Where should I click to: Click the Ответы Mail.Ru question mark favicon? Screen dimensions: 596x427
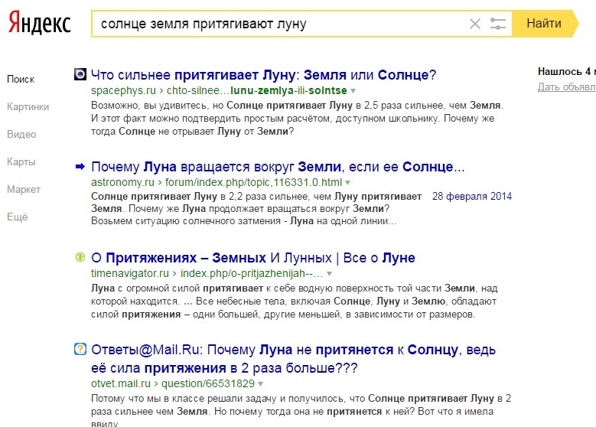[x=80, y=349]
